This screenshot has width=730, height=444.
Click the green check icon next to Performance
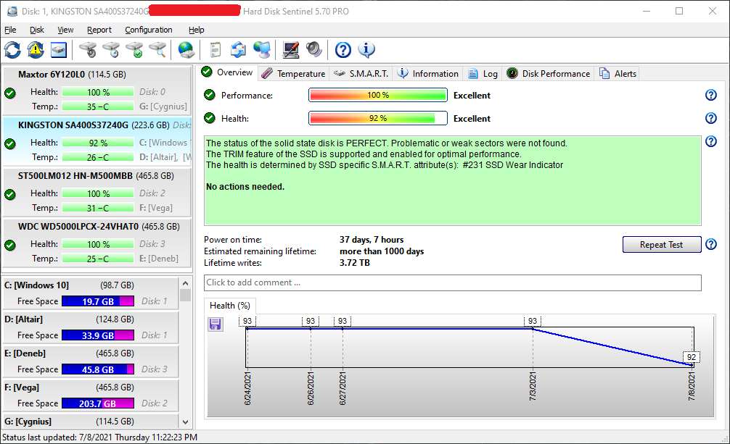tap(210, 95)
